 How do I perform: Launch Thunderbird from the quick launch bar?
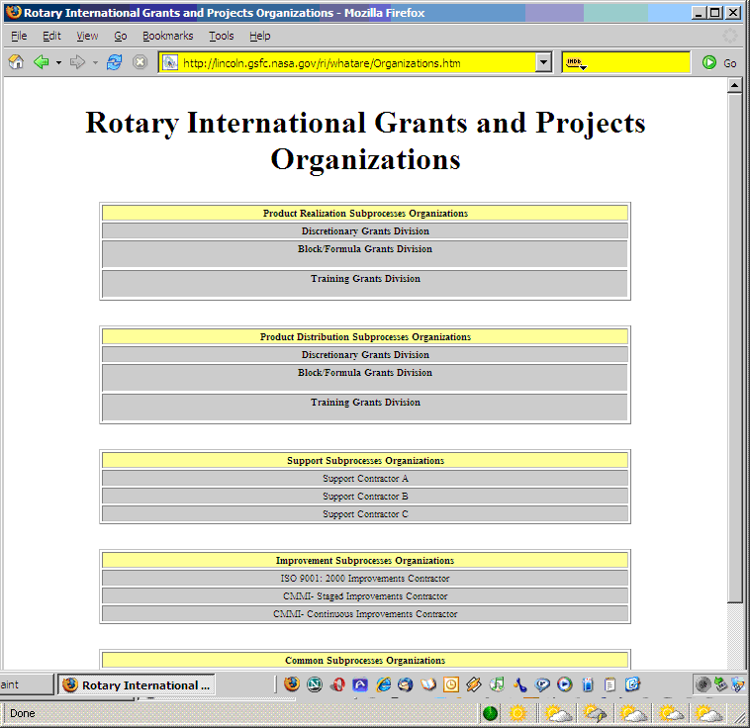406,684
